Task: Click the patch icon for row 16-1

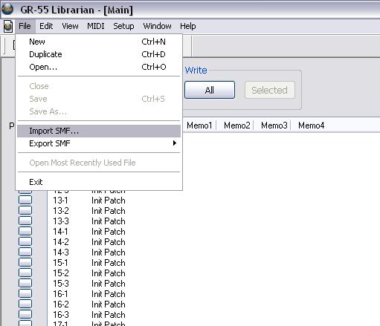Action: [x=25, y=293]
